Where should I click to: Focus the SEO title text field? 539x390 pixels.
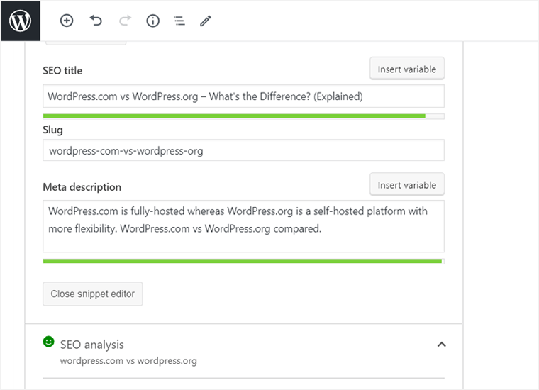(x=243, y=96)
